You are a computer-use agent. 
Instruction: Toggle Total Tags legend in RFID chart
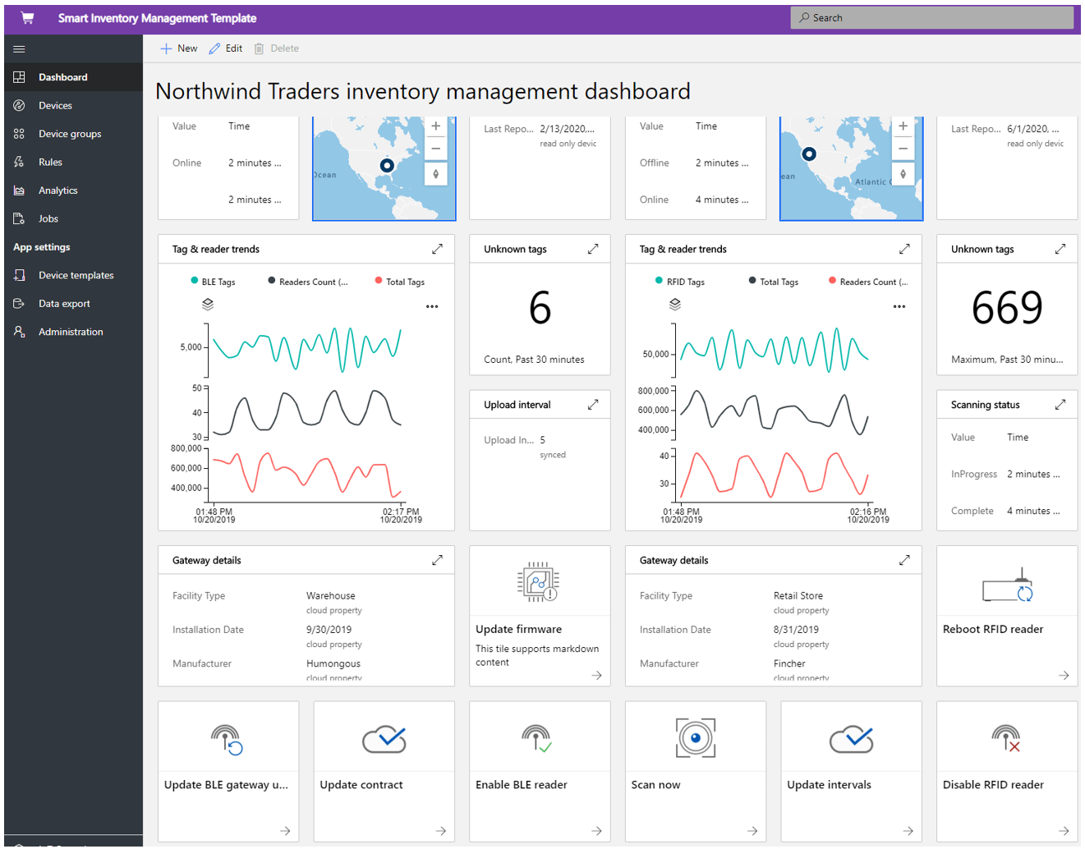point(774,282)
